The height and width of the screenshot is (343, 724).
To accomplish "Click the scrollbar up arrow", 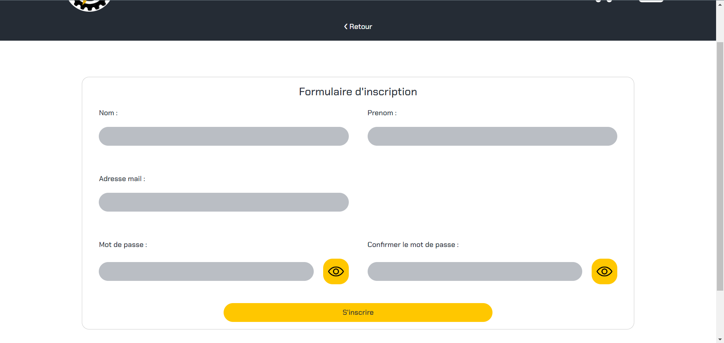I will (720, 5).
